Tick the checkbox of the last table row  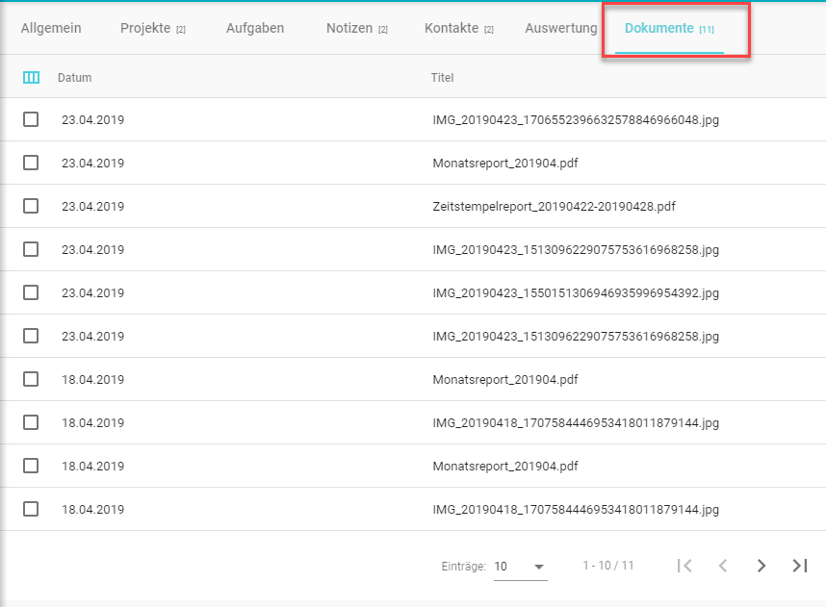31,509
